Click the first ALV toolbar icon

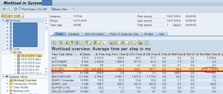(x=54, y=43)
